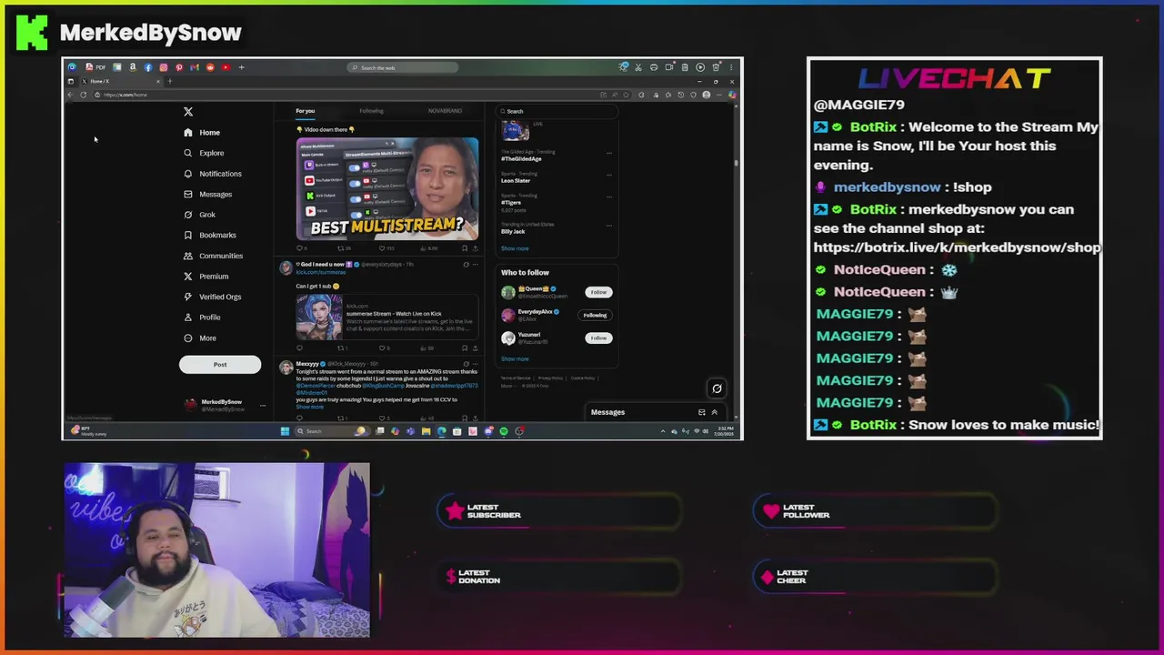Switch to the Following tab
This screenshot has width=1164, height=655.
[x=371, y=111]
